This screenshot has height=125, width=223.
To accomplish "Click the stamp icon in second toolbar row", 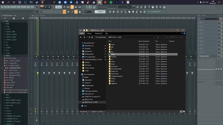I will point(80,12).
